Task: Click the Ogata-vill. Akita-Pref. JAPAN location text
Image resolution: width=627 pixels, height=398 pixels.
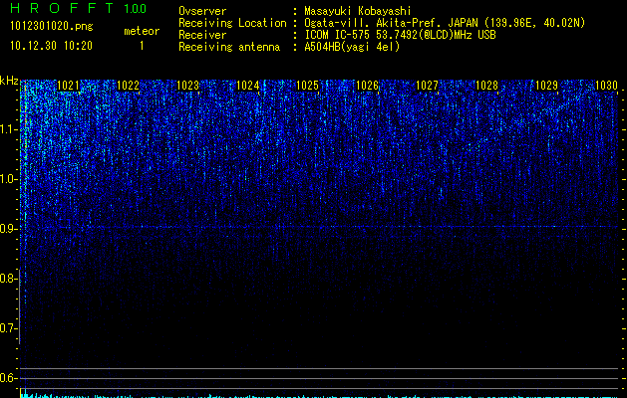Action: click(445, 23)
